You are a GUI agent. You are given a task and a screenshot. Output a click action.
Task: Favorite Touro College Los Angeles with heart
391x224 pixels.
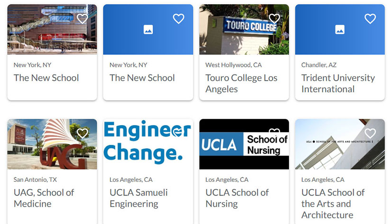(x=274, y=18)
